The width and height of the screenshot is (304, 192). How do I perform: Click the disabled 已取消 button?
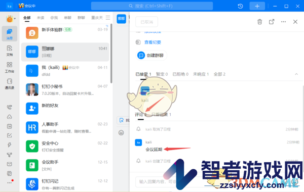pyautogui.click(x=146, y=22)
